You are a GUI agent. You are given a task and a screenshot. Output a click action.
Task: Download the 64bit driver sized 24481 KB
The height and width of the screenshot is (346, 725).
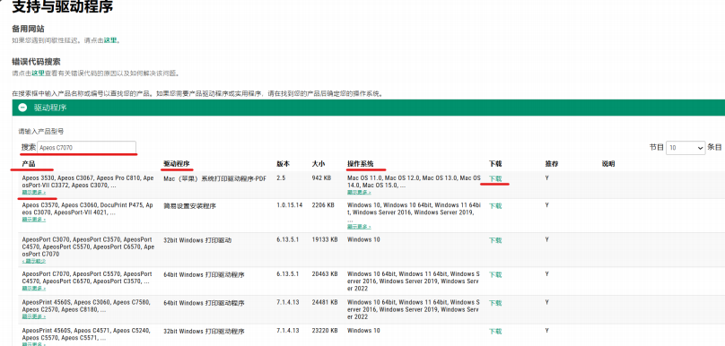click(495, 303)
